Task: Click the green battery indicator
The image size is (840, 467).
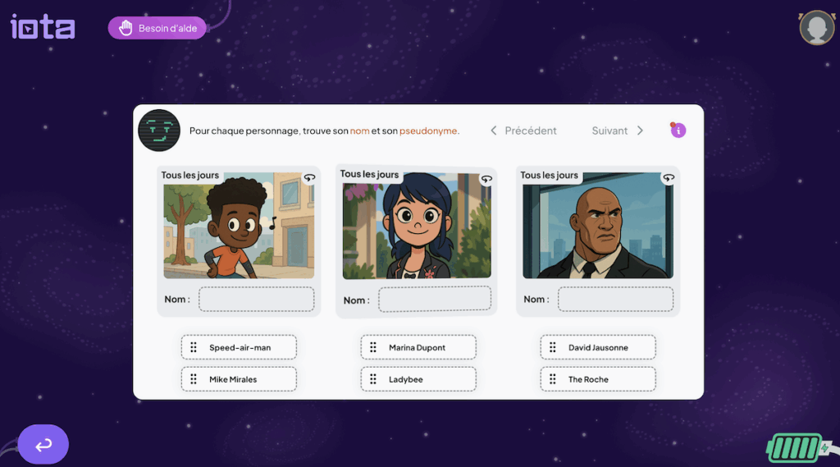Action: (x=796, y=448)
